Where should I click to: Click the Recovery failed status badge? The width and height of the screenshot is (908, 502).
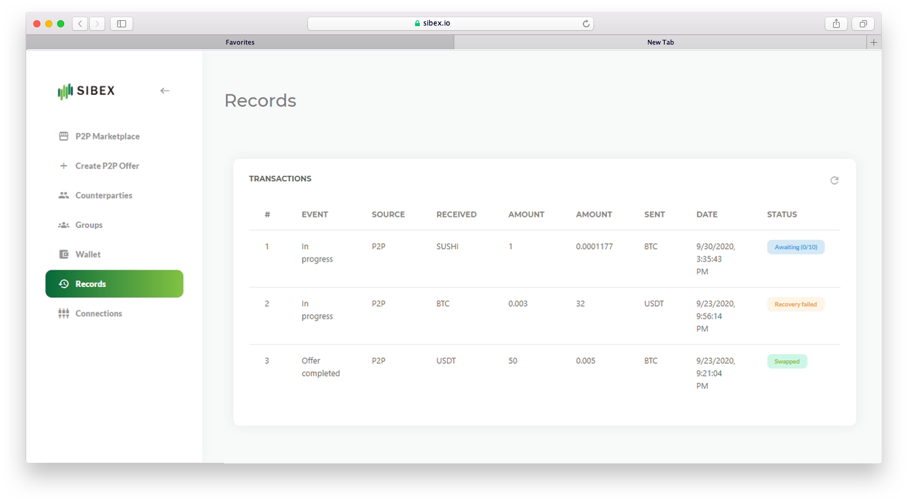tap(795, 304)
